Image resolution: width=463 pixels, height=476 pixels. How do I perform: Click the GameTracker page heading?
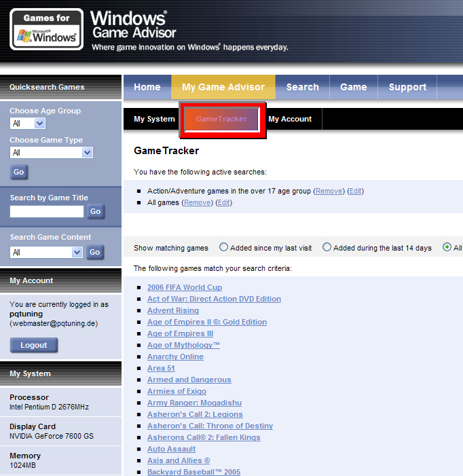(166, 151)
